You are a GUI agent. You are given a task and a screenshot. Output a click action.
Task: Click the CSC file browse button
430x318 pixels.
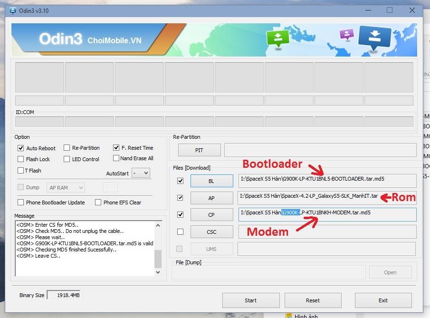pyautogui.click(x=212, y=232)
